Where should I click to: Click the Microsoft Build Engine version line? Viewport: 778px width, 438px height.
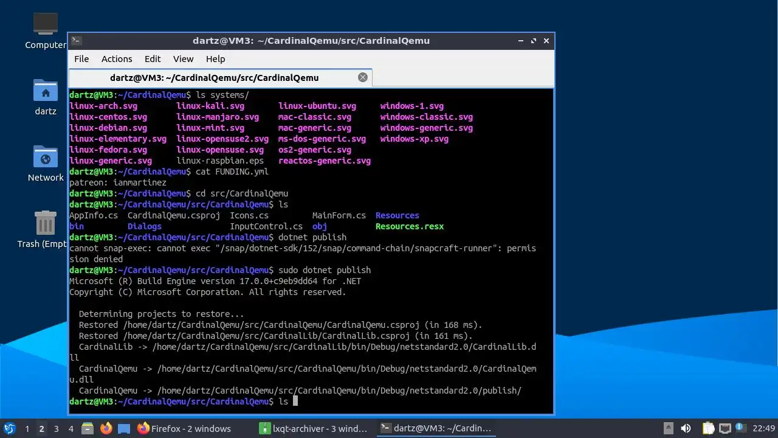click(215, 281)
